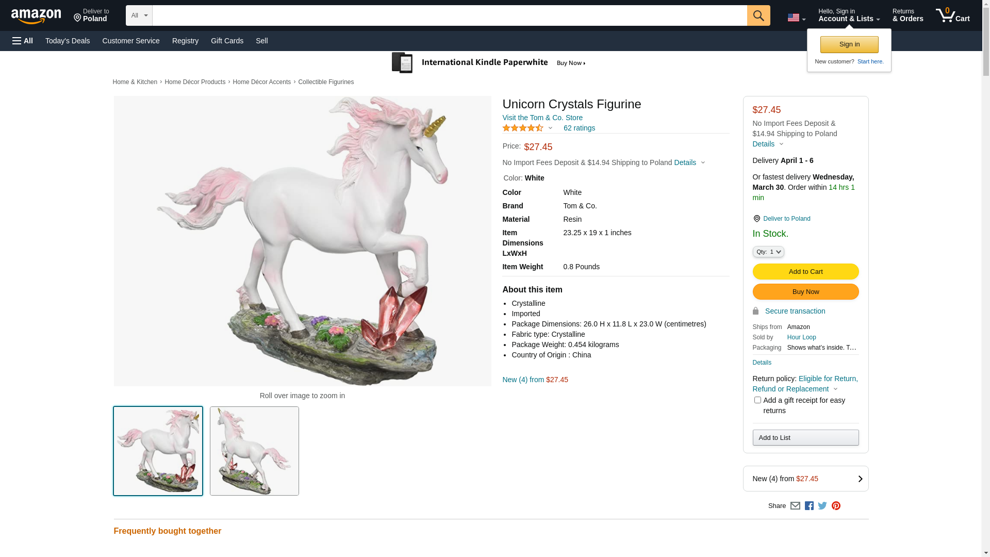Open the search category All dropdown
This screenshot has width=990, height=557.
coord(139,15)
